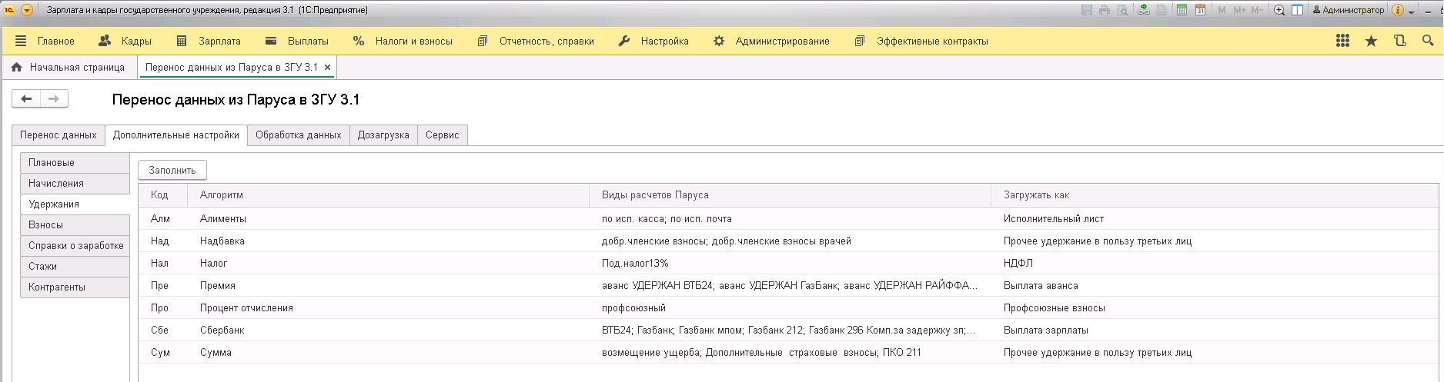Close the Перенос данных из Паруса tab
Viewport: 1444px width, 382px height.
tap(327, 68)
